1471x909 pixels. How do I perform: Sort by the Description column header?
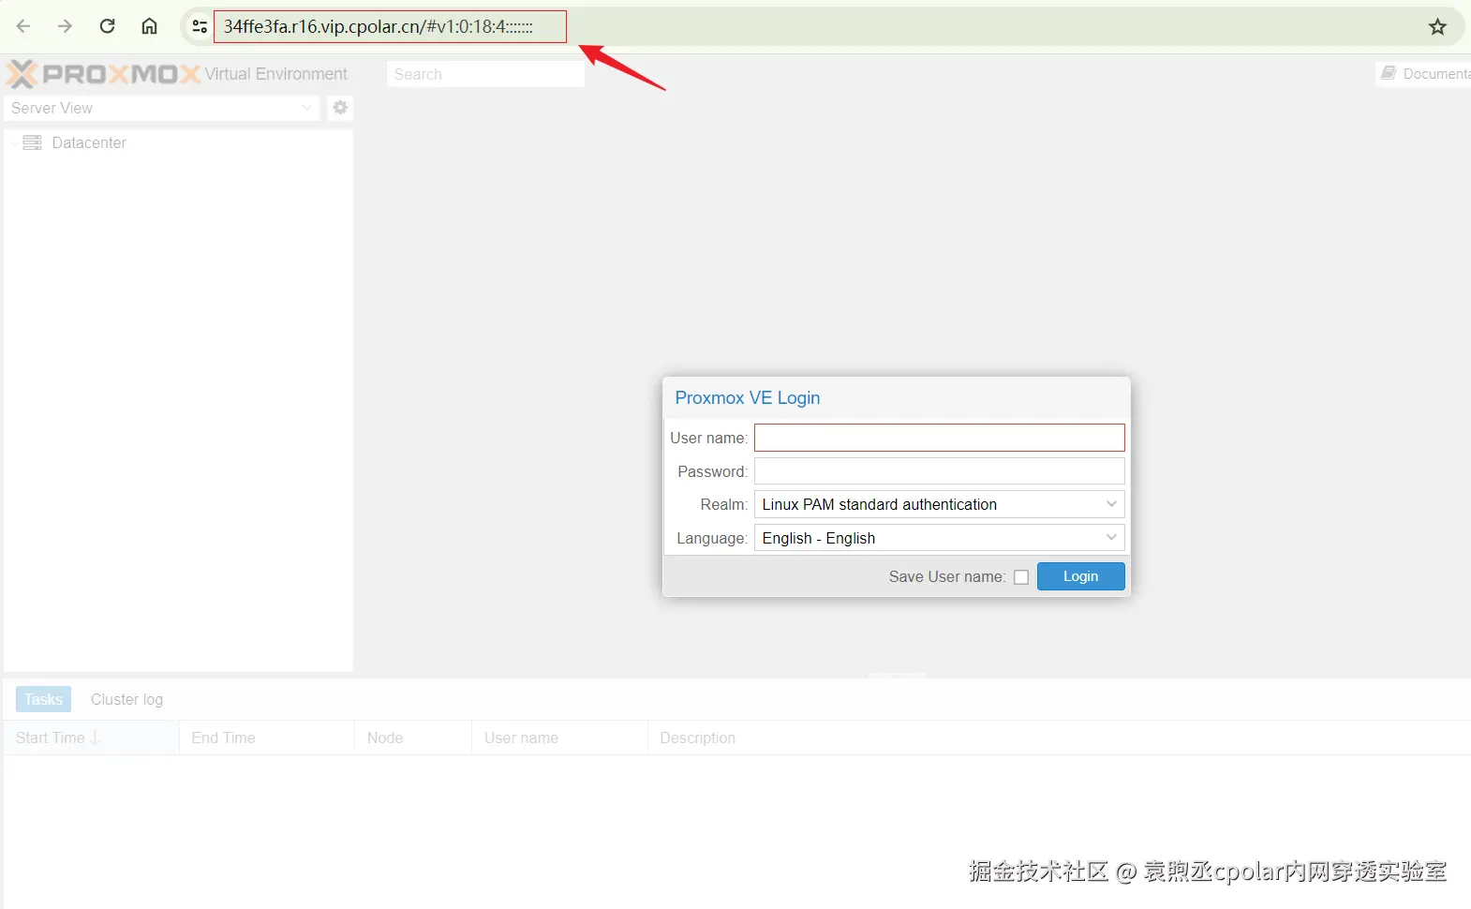click(1059, 738)
